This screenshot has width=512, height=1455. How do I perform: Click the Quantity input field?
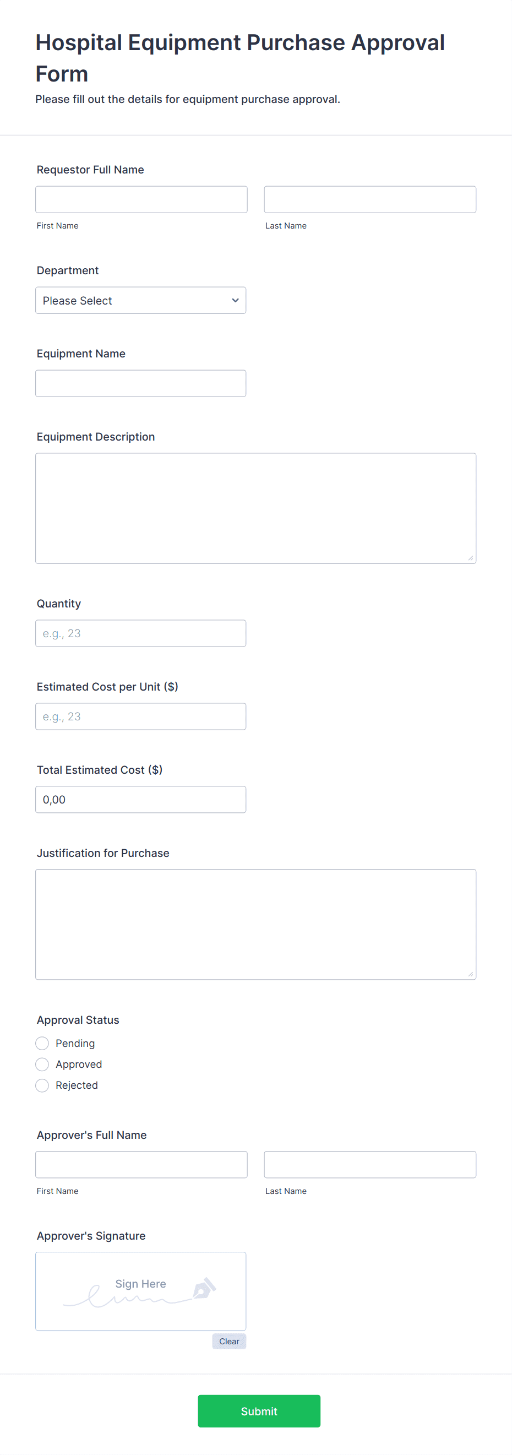140,633
